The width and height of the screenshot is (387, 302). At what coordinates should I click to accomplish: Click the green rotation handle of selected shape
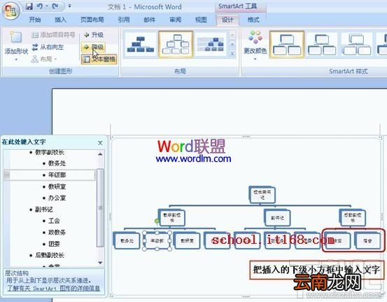[157, 221]
